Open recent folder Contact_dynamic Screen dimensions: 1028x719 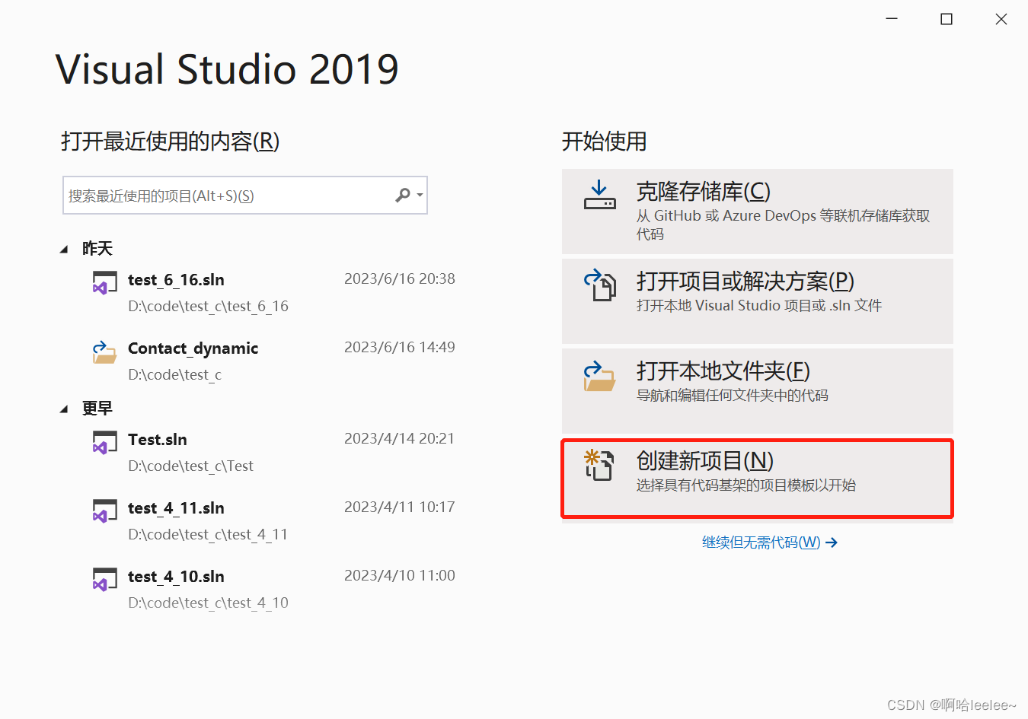point(193,348)
